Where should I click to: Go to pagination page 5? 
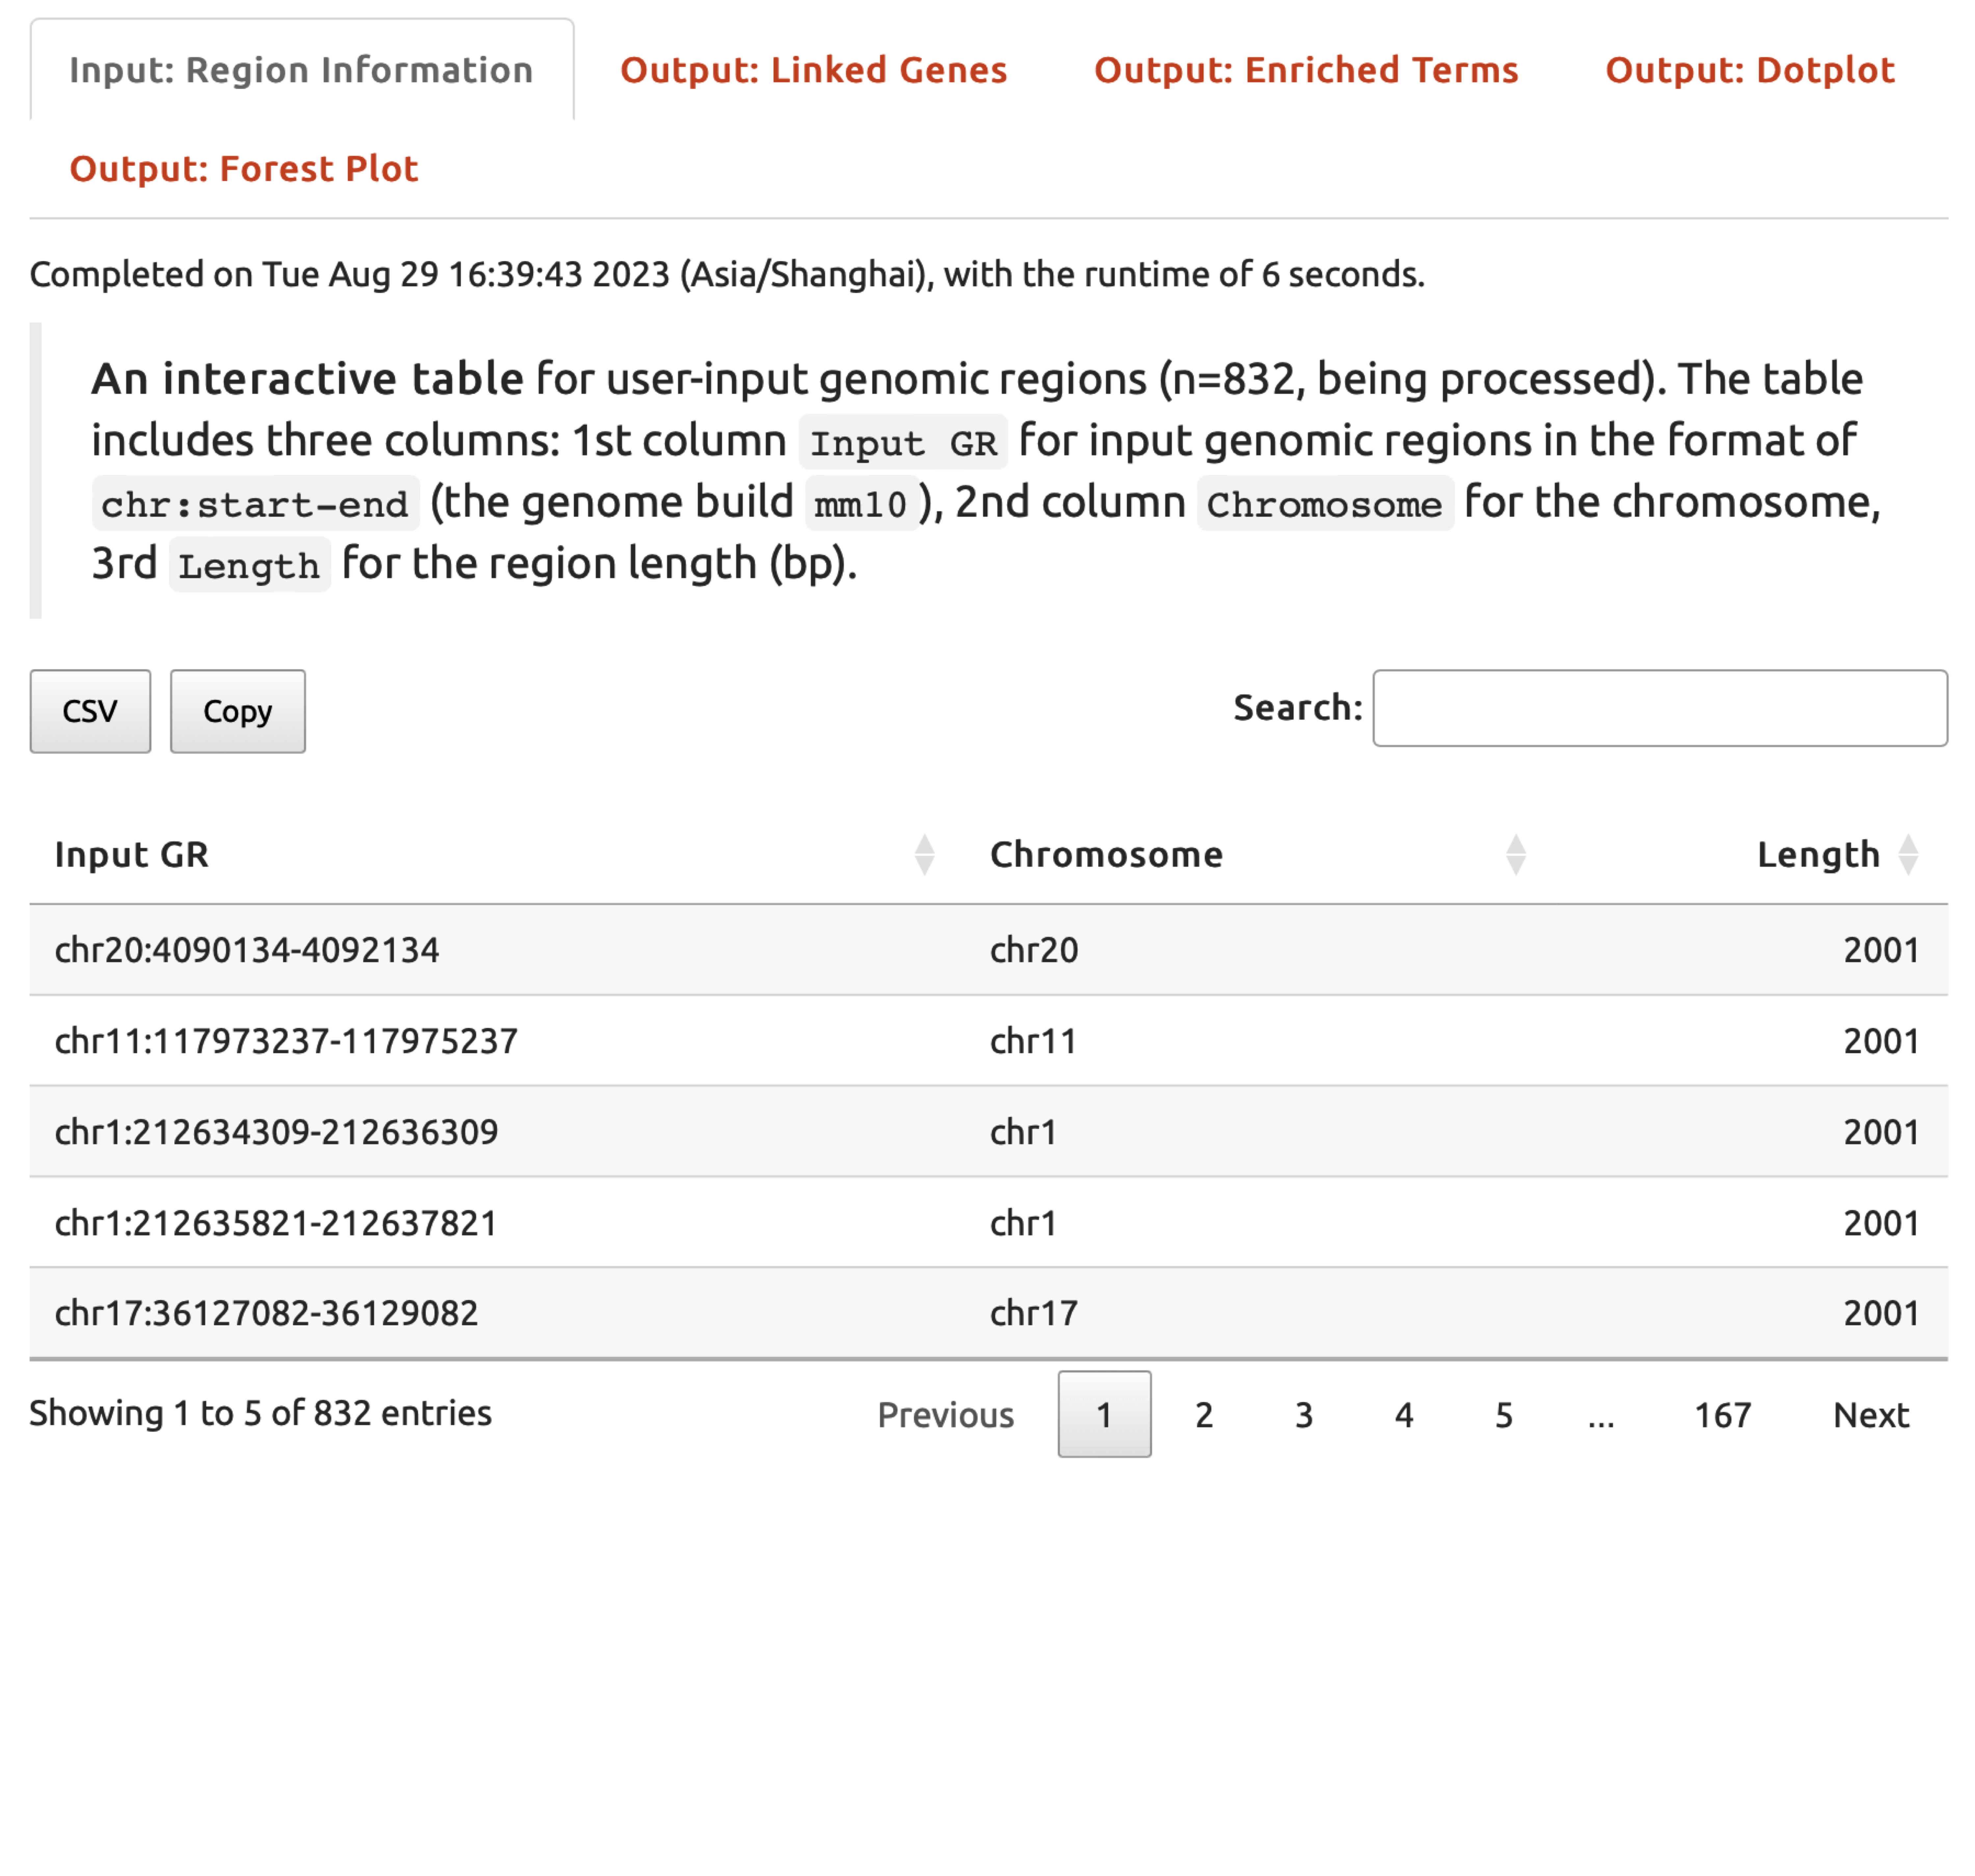[x=1504, y=1415]
